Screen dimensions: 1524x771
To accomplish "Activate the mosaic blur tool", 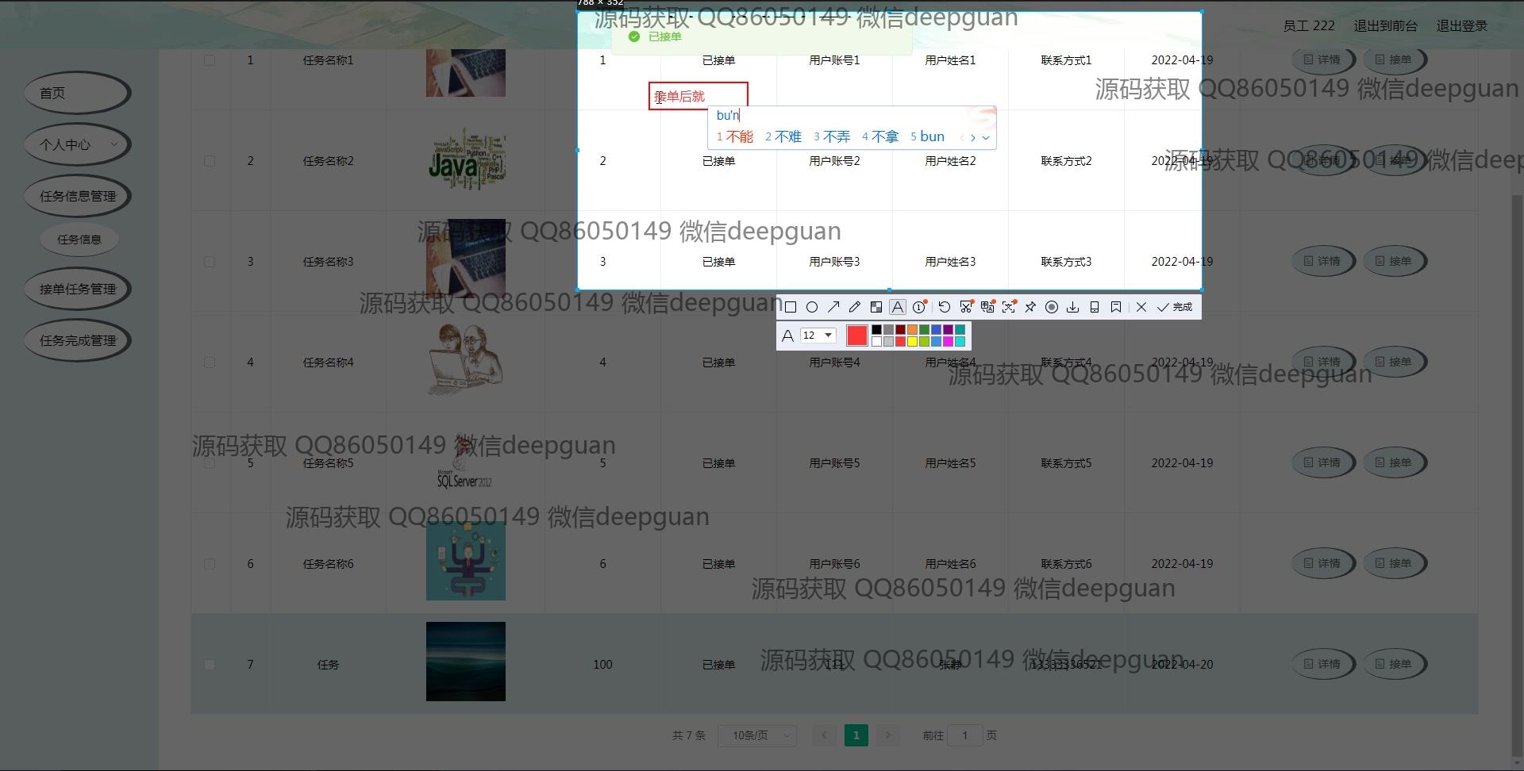I will pyautogui.click(x=876, y=307).
